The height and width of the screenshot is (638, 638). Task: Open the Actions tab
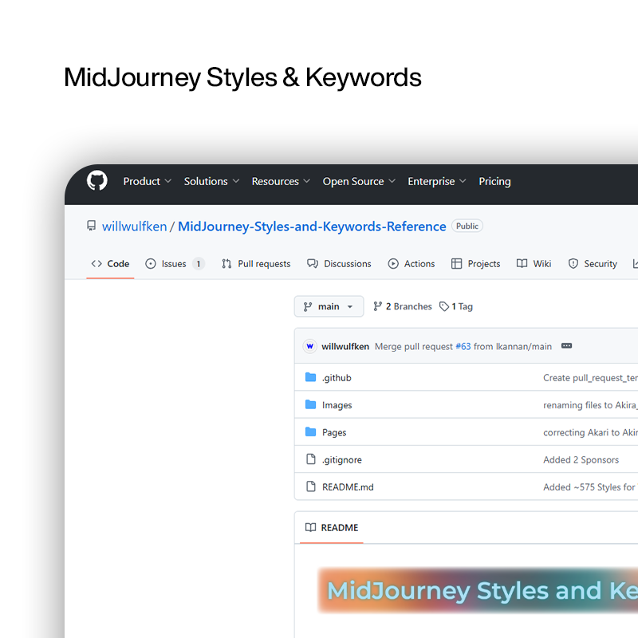pyautogui.click(x=412, y=264)
